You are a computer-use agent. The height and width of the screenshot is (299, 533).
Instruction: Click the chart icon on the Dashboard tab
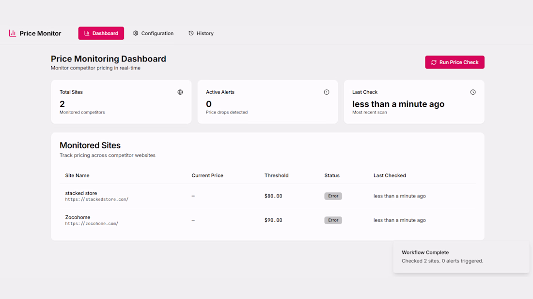(x=87, y=33)
